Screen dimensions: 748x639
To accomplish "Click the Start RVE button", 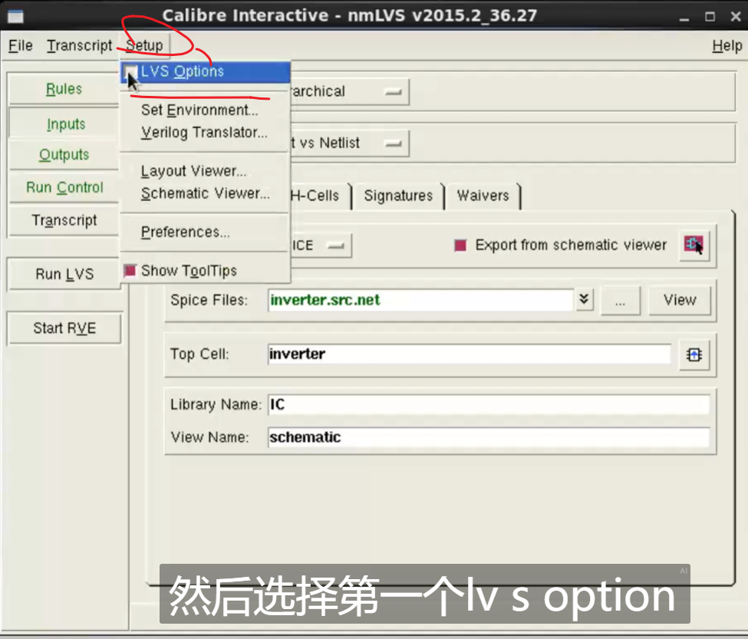I will point(64,328).
